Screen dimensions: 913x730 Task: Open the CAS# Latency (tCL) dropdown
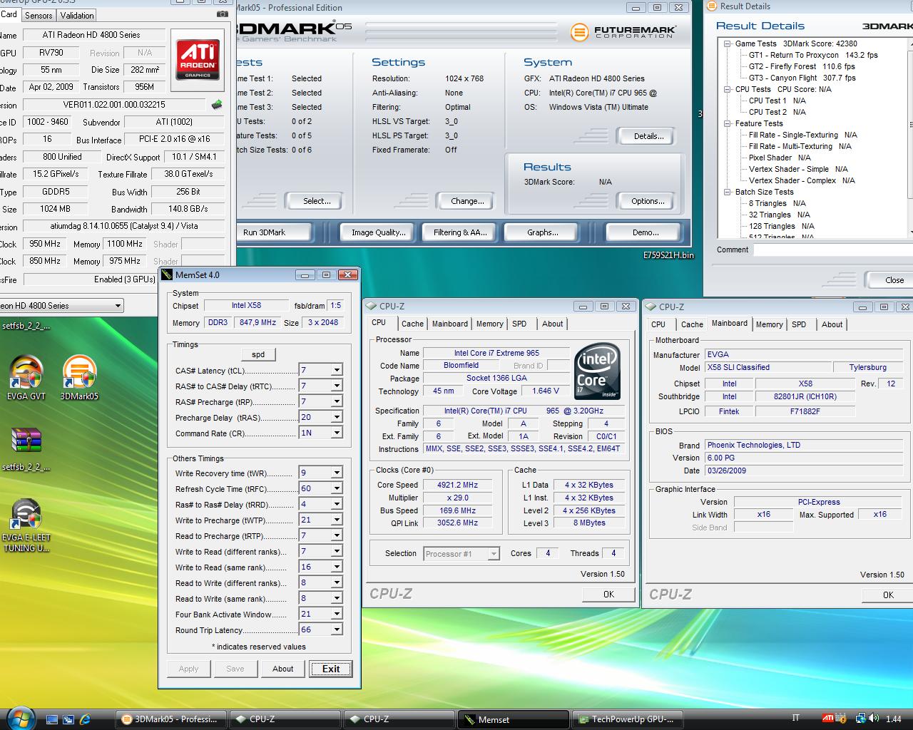(x=337, y=370)
